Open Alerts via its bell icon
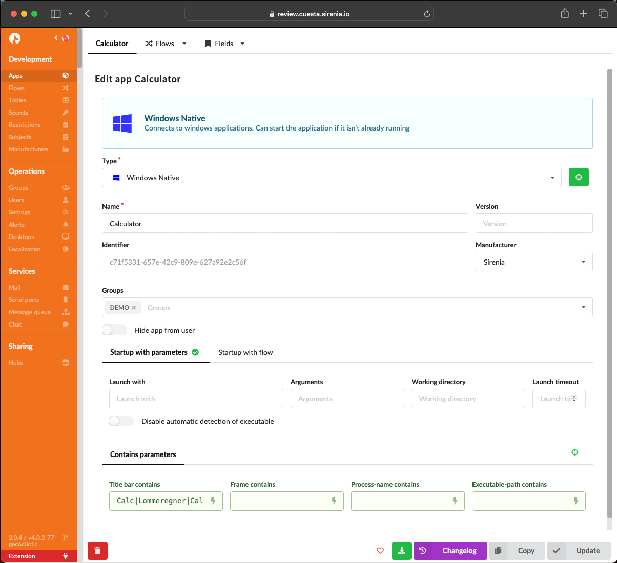 (66, 225)
